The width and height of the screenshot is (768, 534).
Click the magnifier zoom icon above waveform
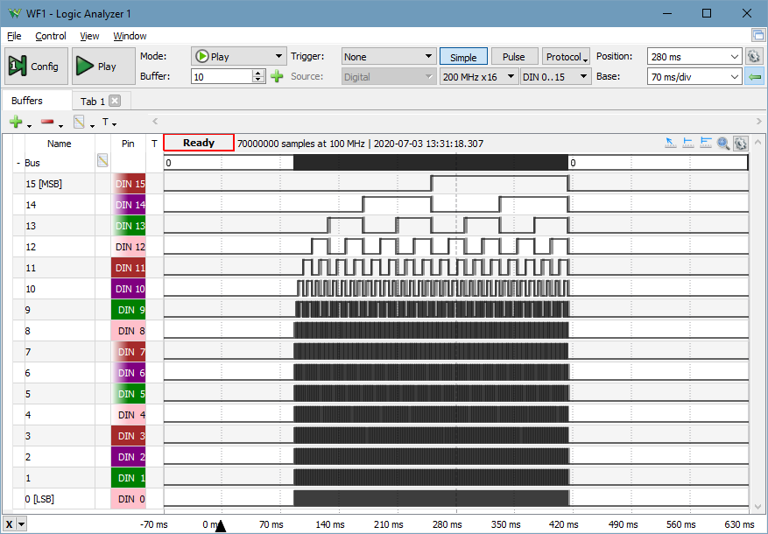[x=723, y=144]
